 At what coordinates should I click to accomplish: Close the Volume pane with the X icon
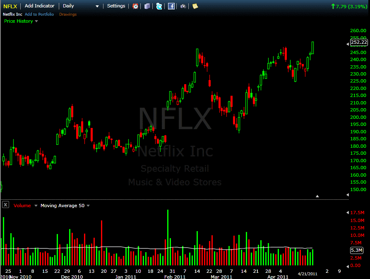tap(6, 205)
